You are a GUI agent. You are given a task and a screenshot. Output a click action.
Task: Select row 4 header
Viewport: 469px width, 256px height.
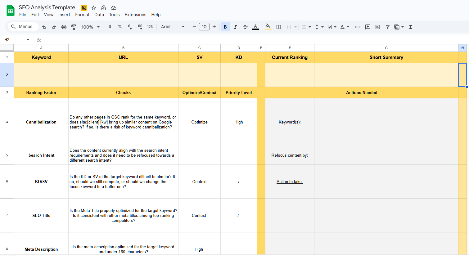[7, 122]
